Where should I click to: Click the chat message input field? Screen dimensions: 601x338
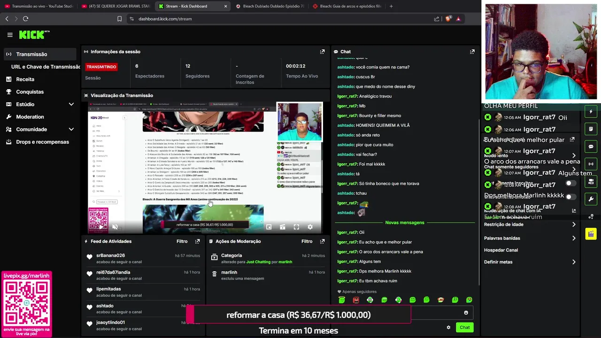coord(404,313)
